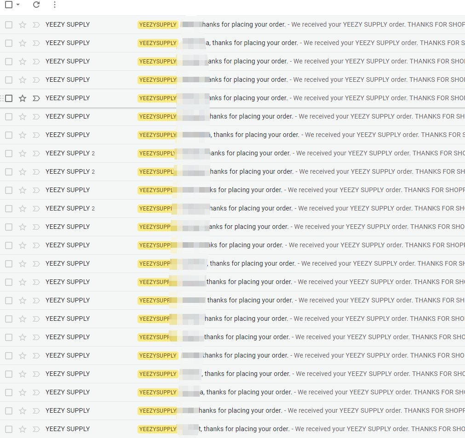Refresh the inbox with the circular arrow
The image size is (465, 438).
36,5
